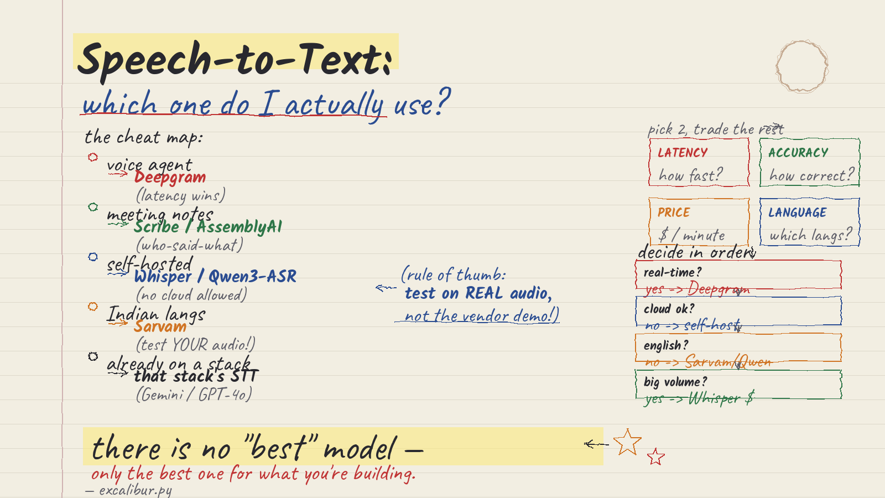Click the "(rule of thumb:" text
This screenshot has height=498, width=885.
coord(454,274)
